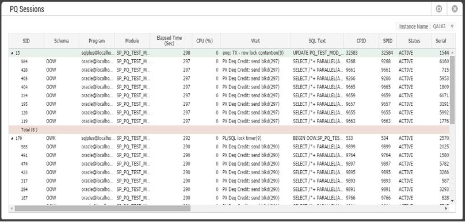Click CPID value 32583
Image resolution: width=466 pixels, height=222 pixels.
click(352, 53)
